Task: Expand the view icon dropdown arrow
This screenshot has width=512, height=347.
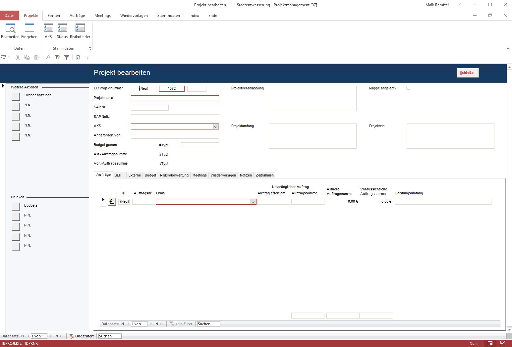Action: pos(9,57)
